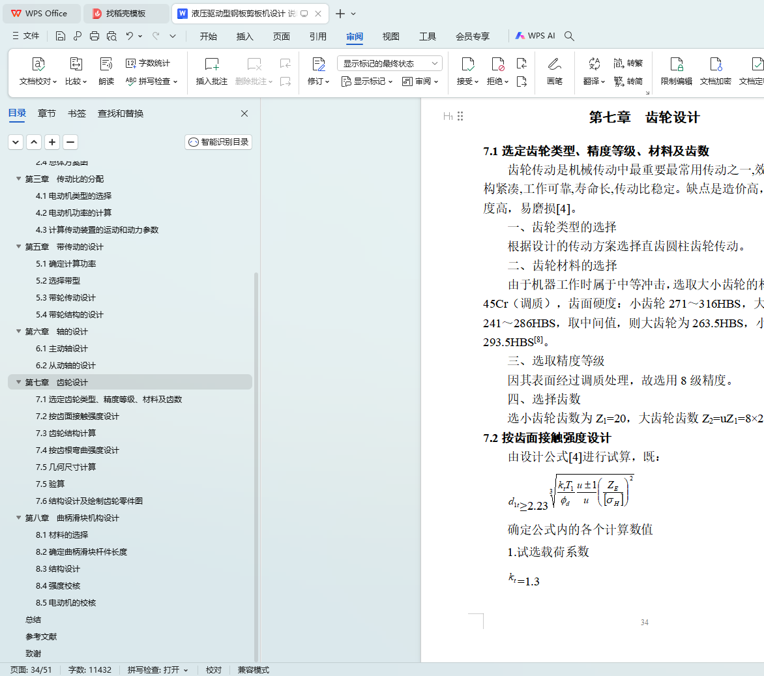The width and height of the screenshot is (764, 676).
Task: Jump to 8.5 电动机的校核 in outline
Action: (x=66, y=603)
